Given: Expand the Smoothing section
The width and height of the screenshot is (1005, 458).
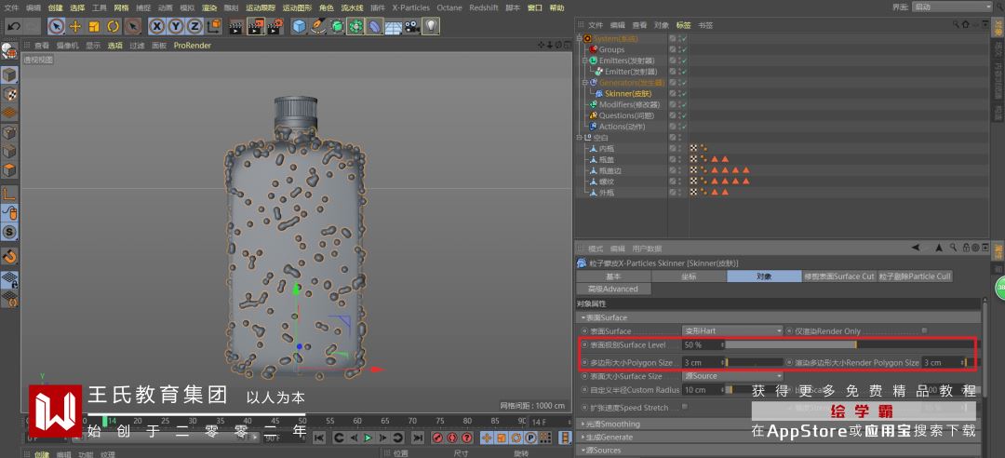Looking at the screenshot, I should tap(610, 424).
